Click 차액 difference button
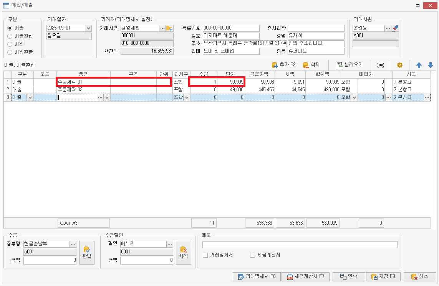This screenshot has width=439, height=286. (x=183, y=252)
